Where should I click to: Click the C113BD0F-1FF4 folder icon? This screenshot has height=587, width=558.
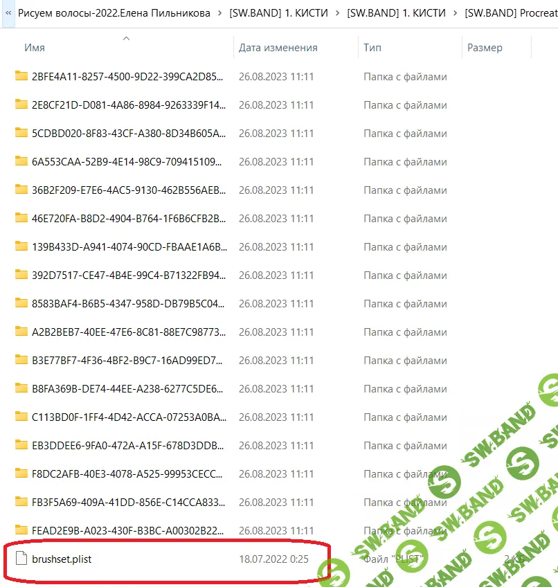pyautogui.click(x=21, y=417)
